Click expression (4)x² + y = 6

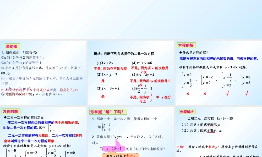142,63
